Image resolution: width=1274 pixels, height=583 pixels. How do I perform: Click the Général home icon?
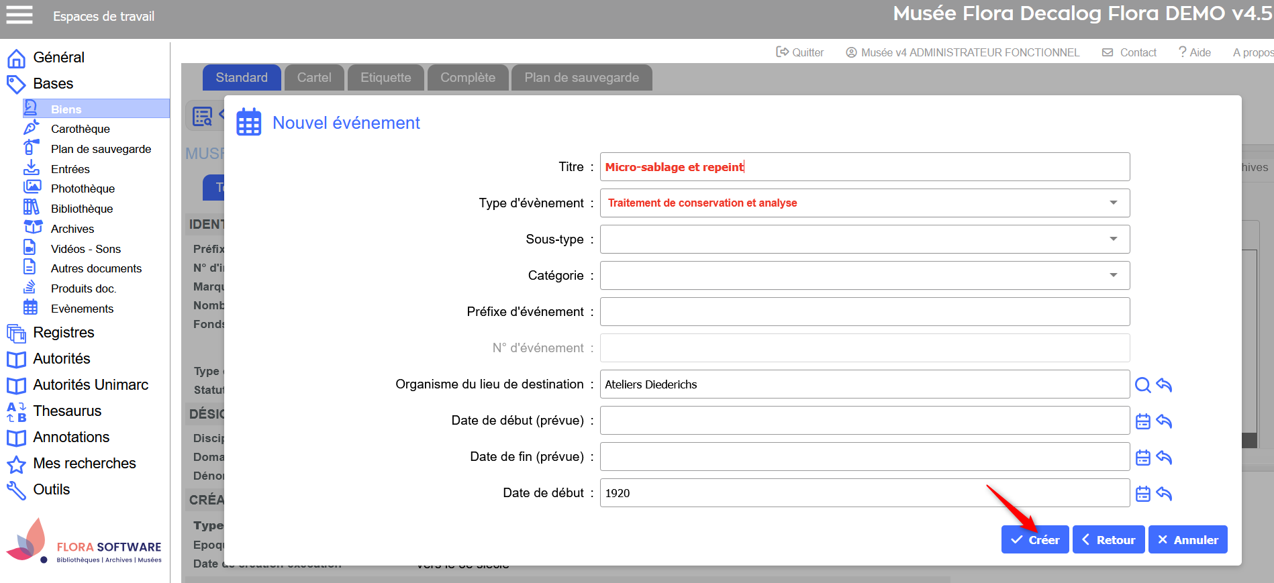[x=16, y=58]
